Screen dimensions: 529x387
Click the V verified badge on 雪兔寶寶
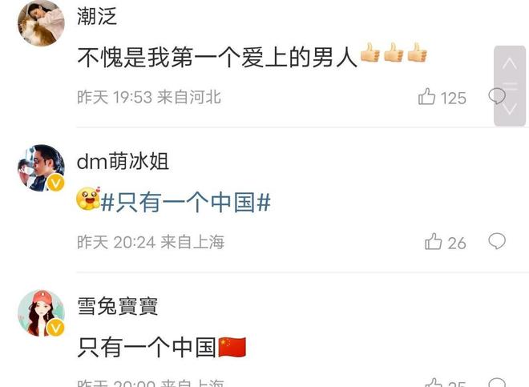tap(55, 329)
